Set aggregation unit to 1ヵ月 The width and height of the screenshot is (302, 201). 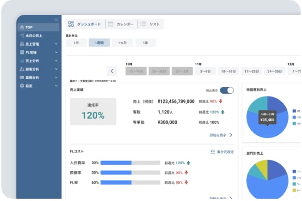122,42
